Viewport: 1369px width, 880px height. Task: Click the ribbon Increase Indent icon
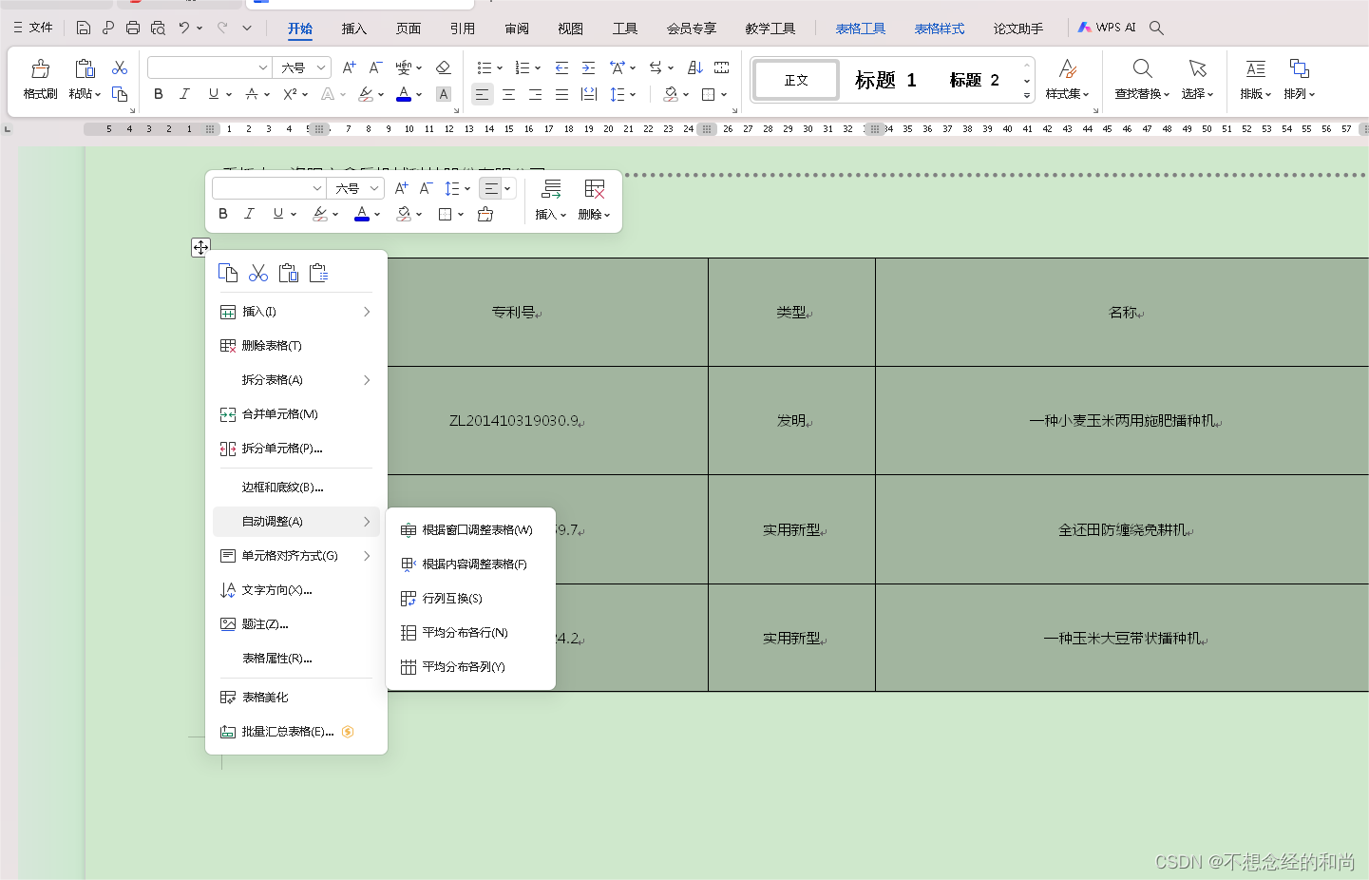[x=588, y=67]
